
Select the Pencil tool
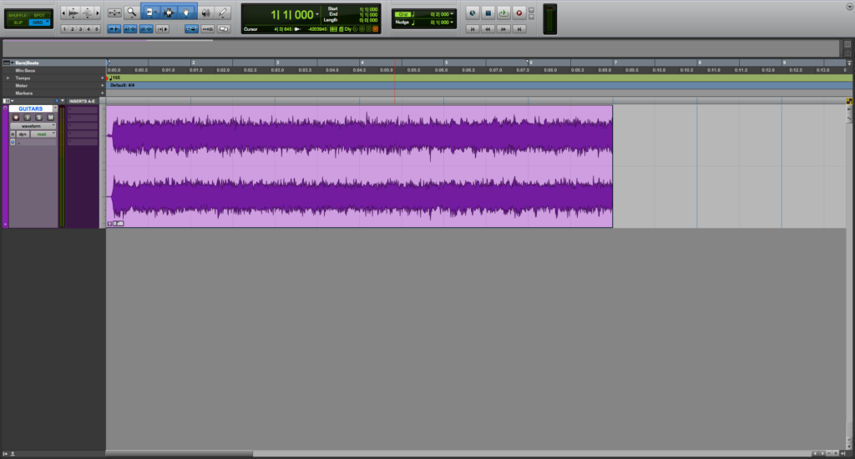coord(222,12)
